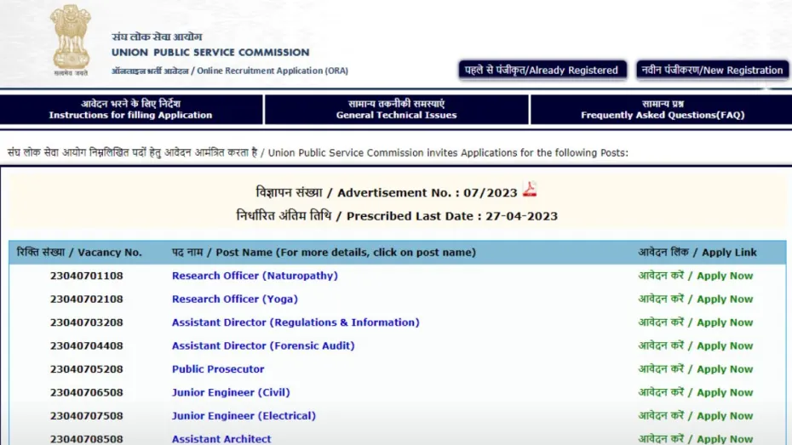Screen dimensions: 792x445
Task: View Assistant Director (Forensic Audit) post
Action: (263, 346)
